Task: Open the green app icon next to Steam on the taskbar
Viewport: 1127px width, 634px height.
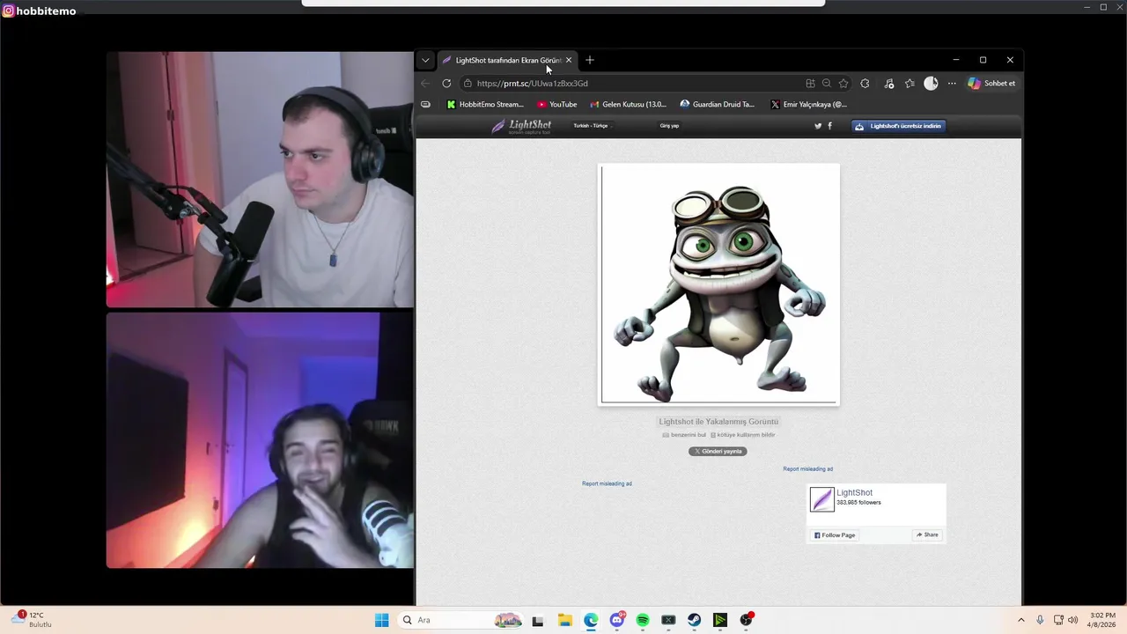Action: tap(720, 620)
